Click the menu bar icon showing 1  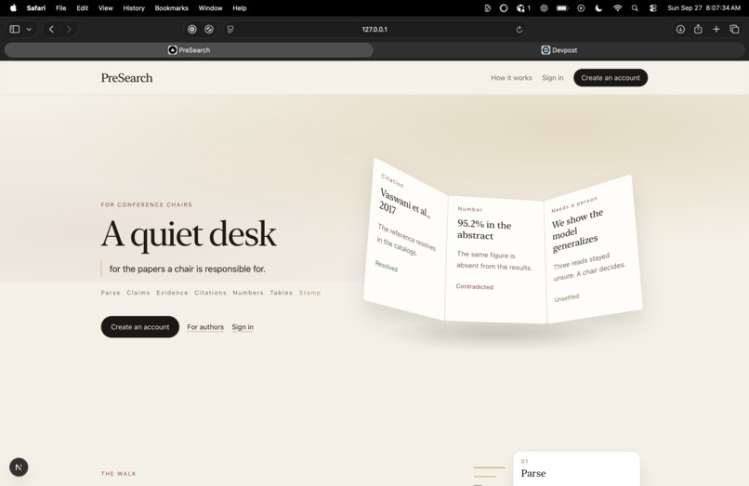pyautogui.click(x=523, y=7)
